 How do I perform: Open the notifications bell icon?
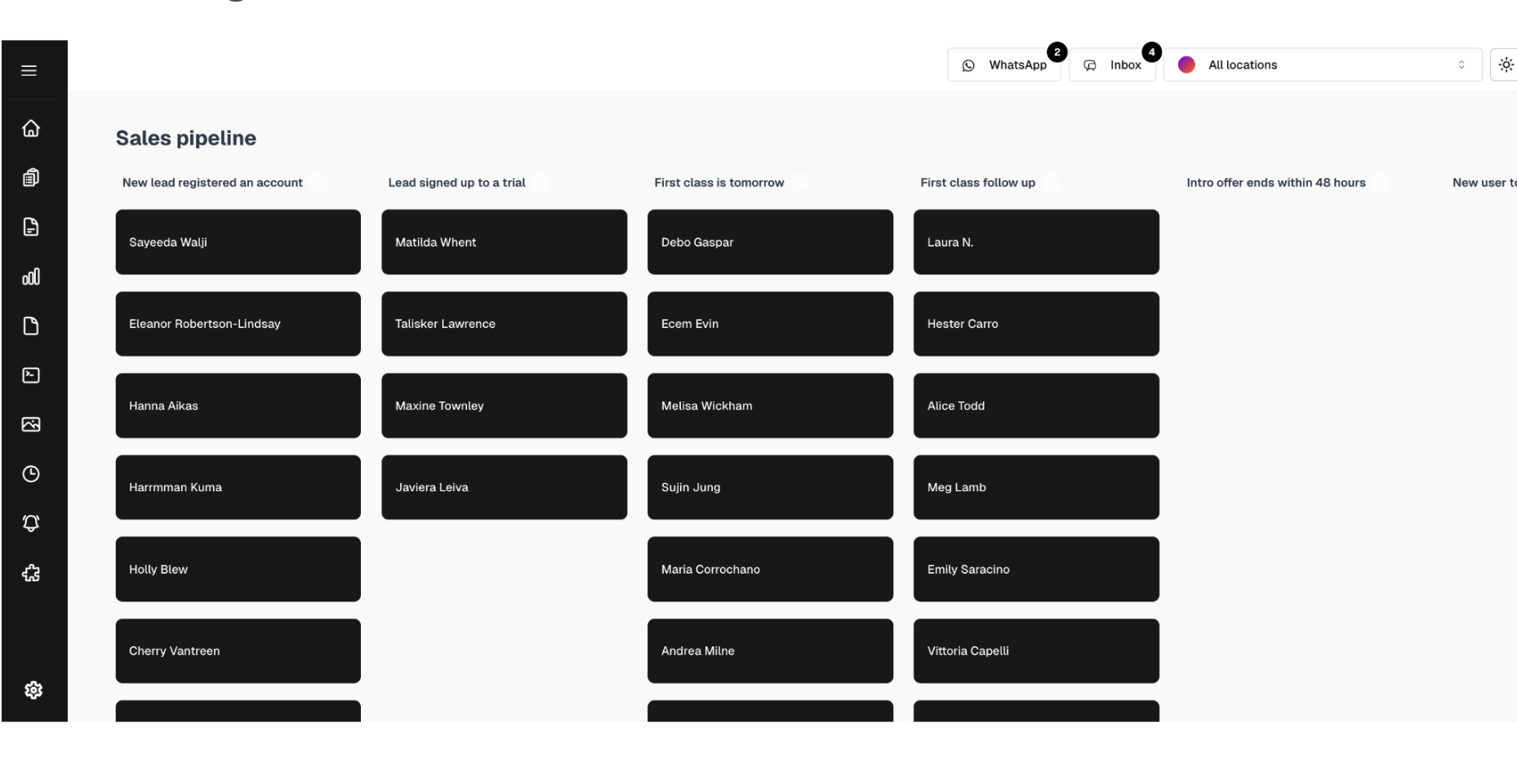(x=31, y=523)
